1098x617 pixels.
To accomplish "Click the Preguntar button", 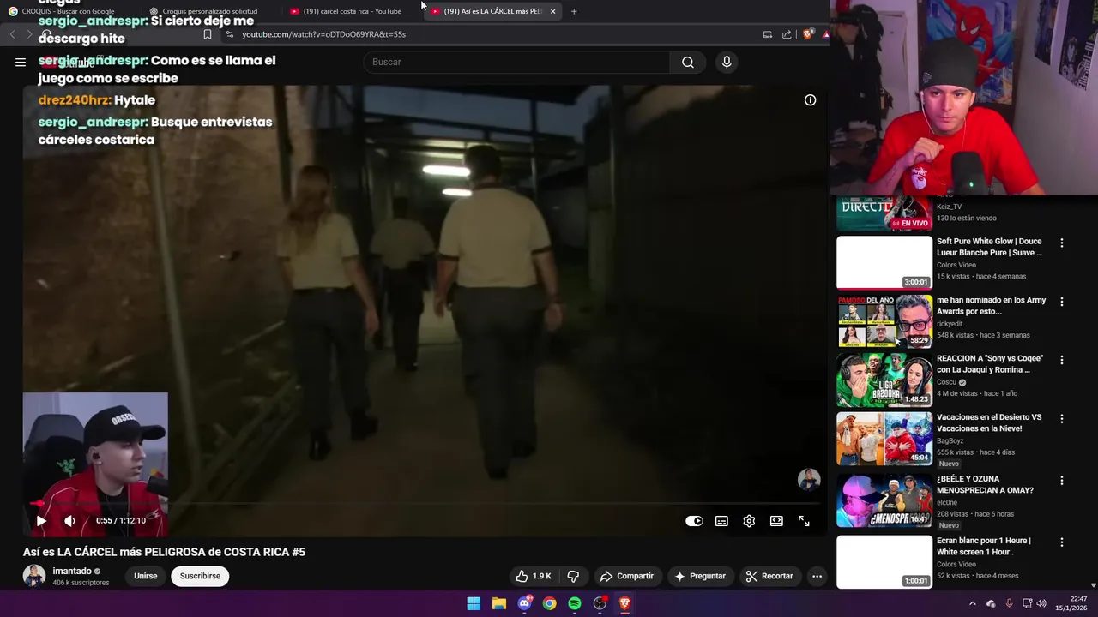I will click(700, 576).
